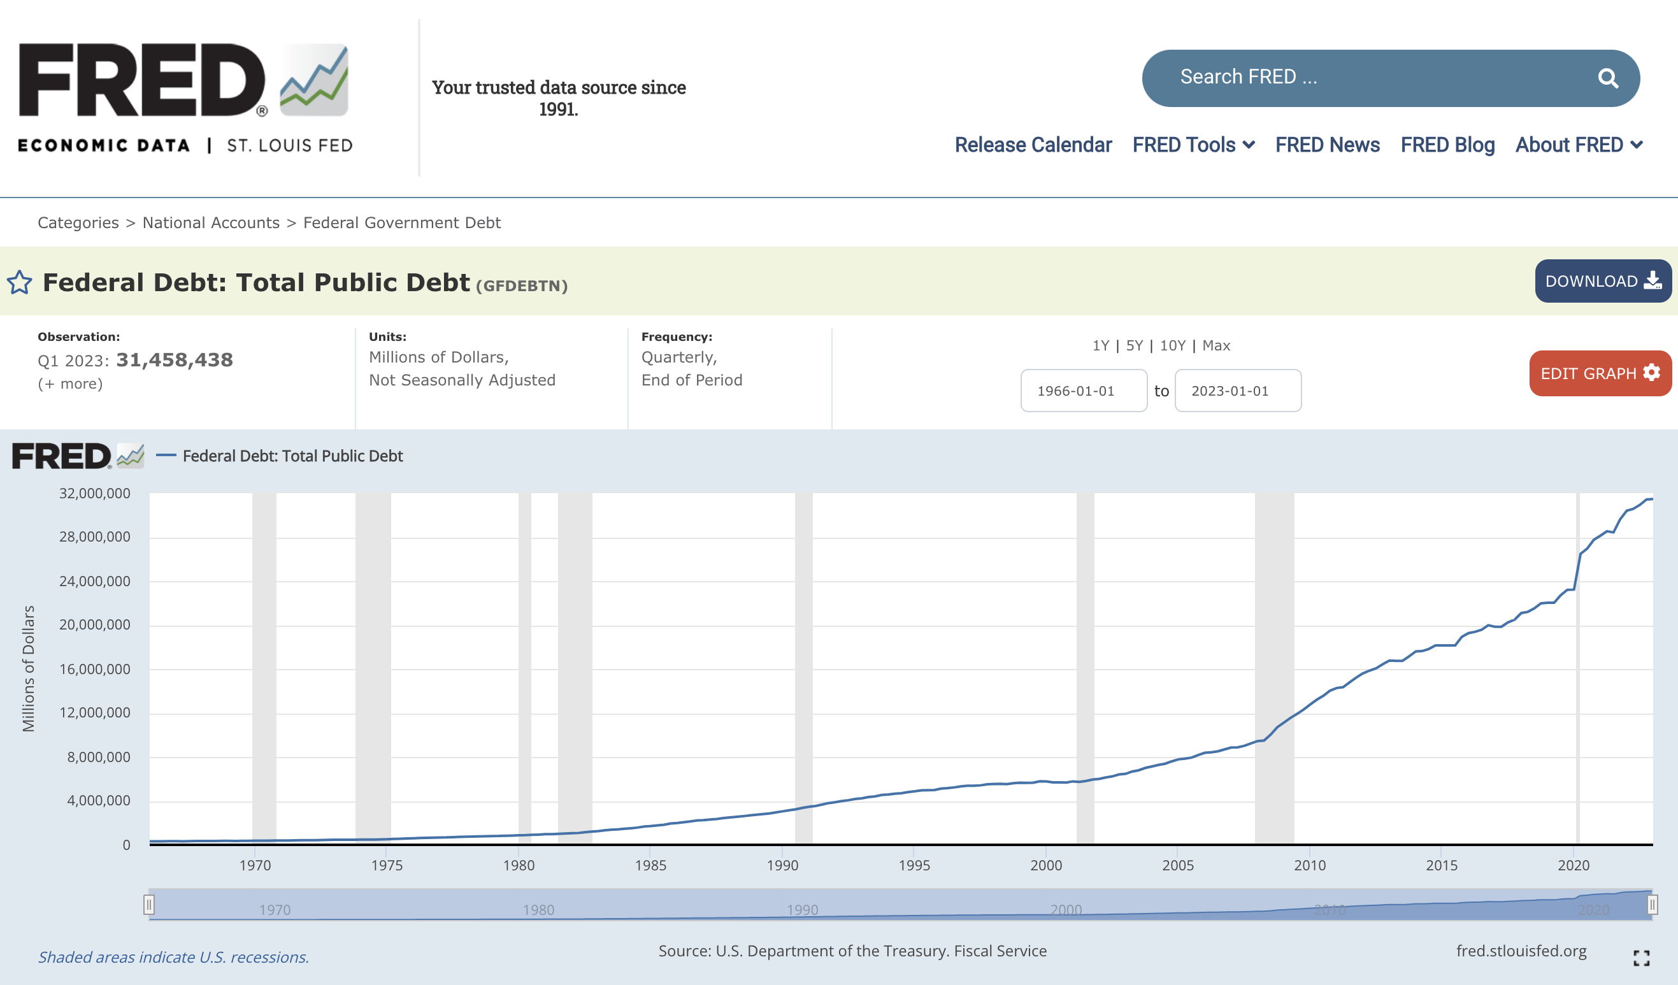This screenshot has width=1678, height=985.
Task: Click the Search FRED input field
Action: click(1365, 77)
